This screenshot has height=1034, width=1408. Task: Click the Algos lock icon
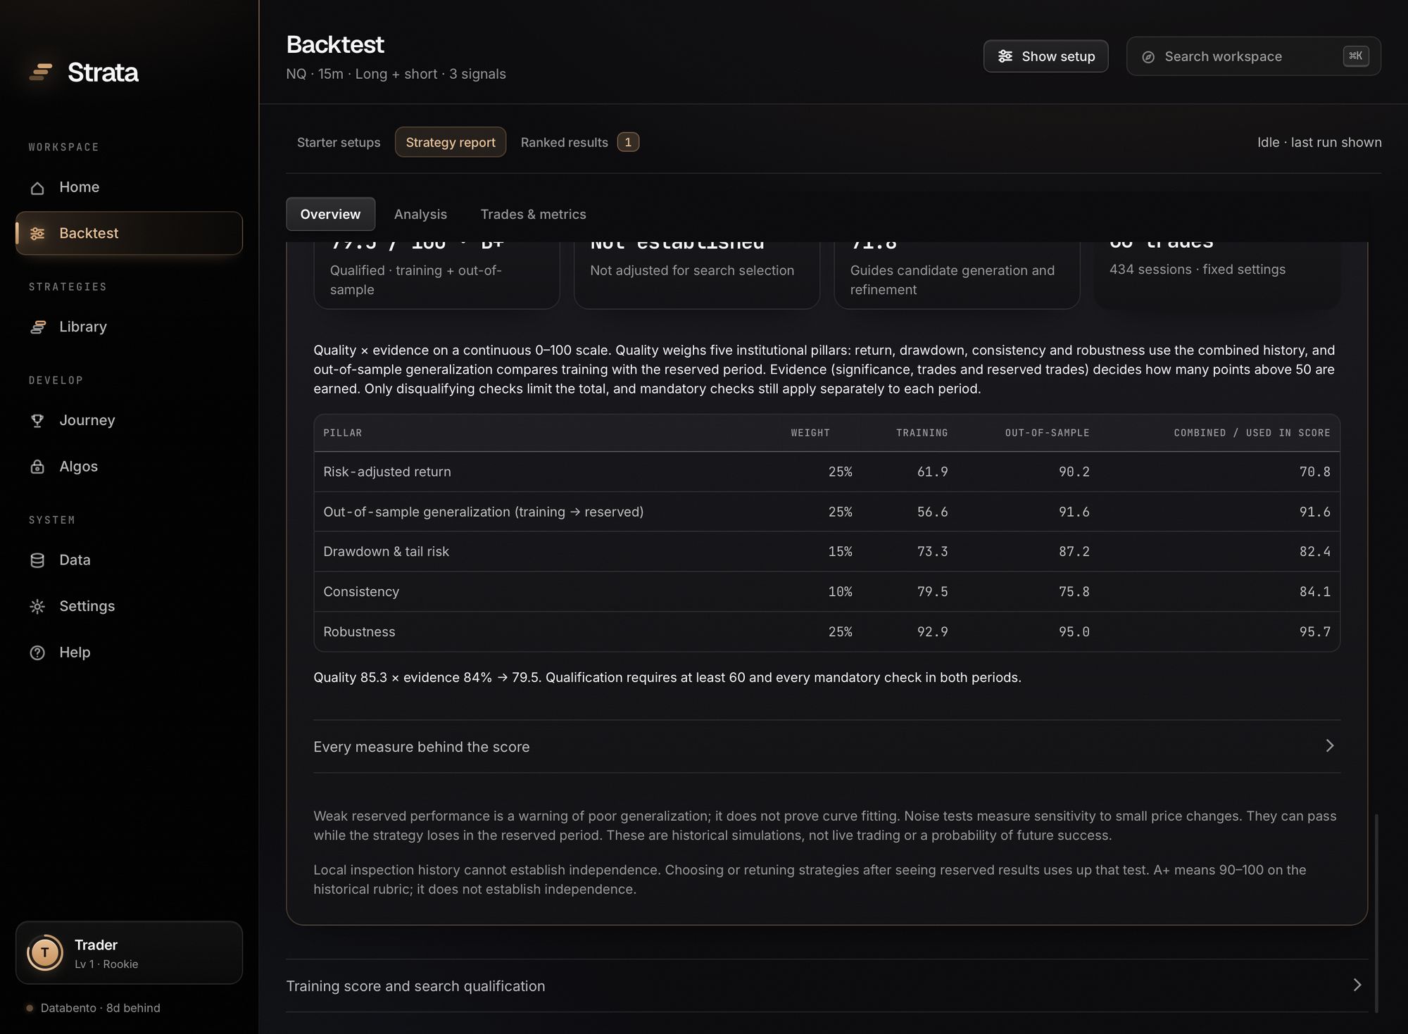(x=37, y=467)
